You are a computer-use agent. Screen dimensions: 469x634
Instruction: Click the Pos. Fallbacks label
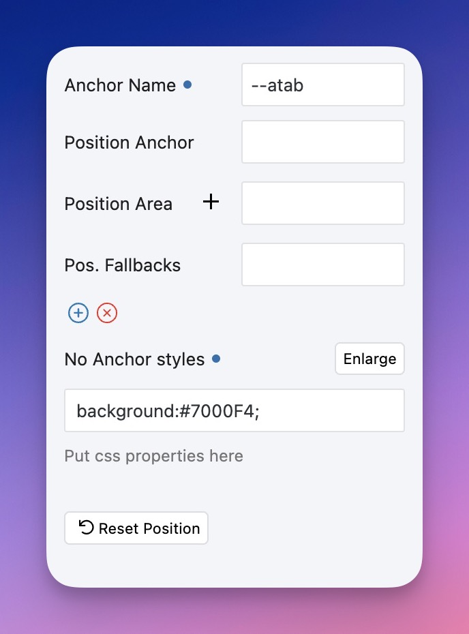123,265
